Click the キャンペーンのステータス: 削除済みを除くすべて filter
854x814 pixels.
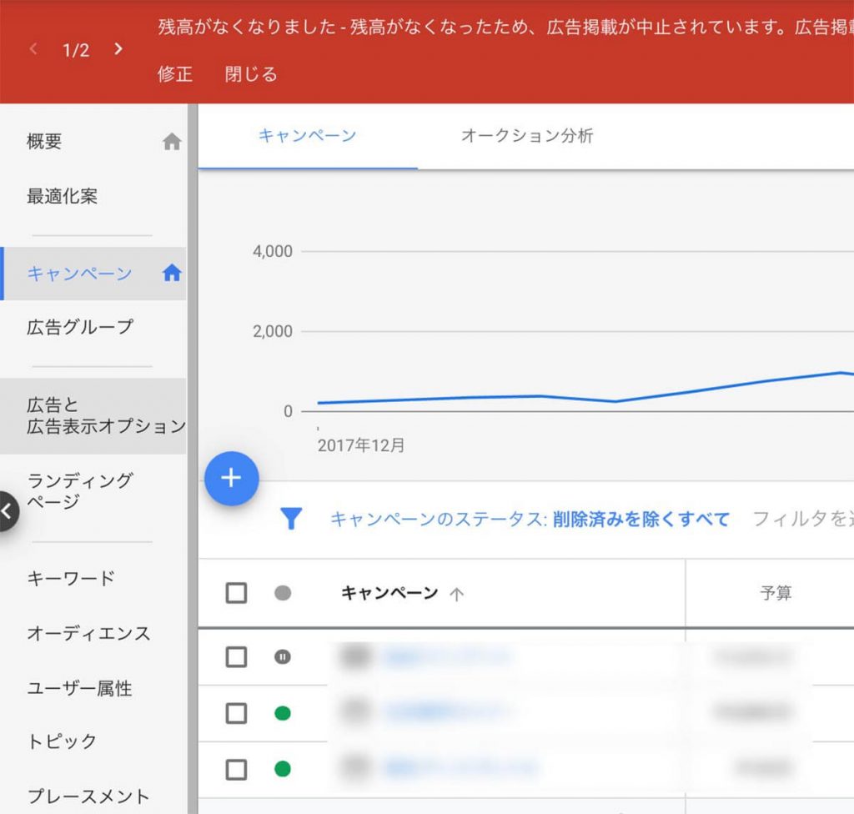pos(530,520)
